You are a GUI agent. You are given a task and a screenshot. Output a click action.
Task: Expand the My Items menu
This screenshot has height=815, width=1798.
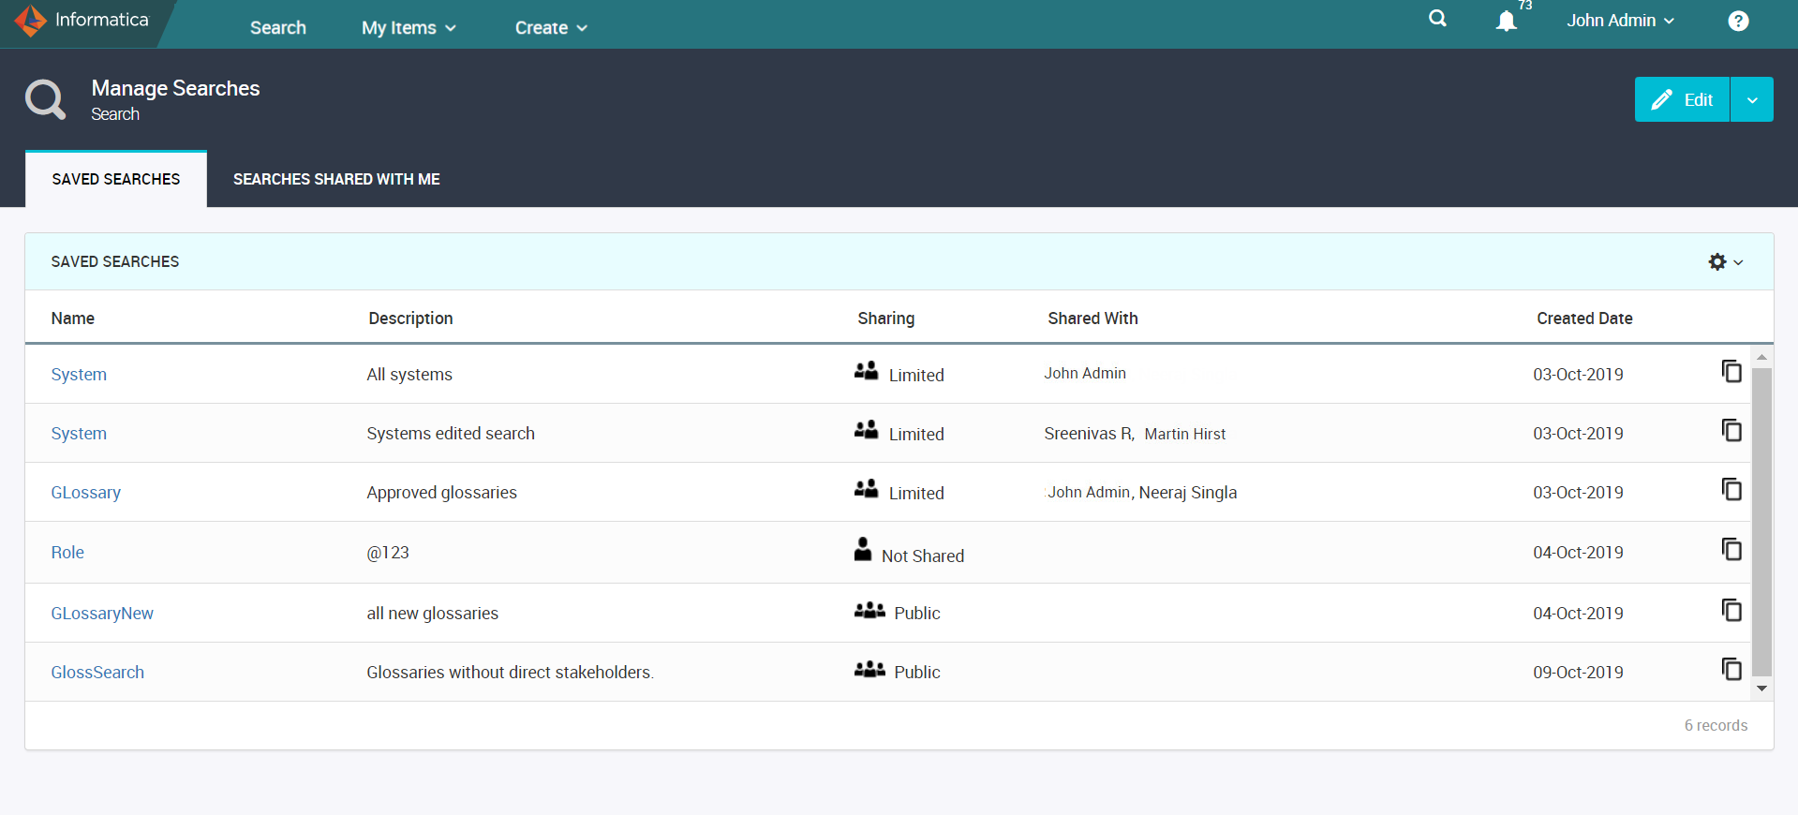pos(409,28)
